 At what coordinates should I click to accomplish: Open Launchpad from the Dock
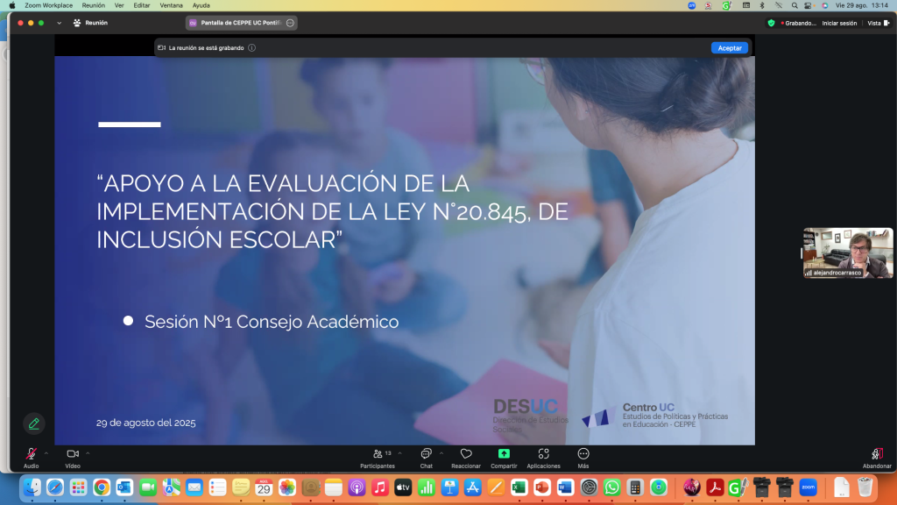pos(78,487)
